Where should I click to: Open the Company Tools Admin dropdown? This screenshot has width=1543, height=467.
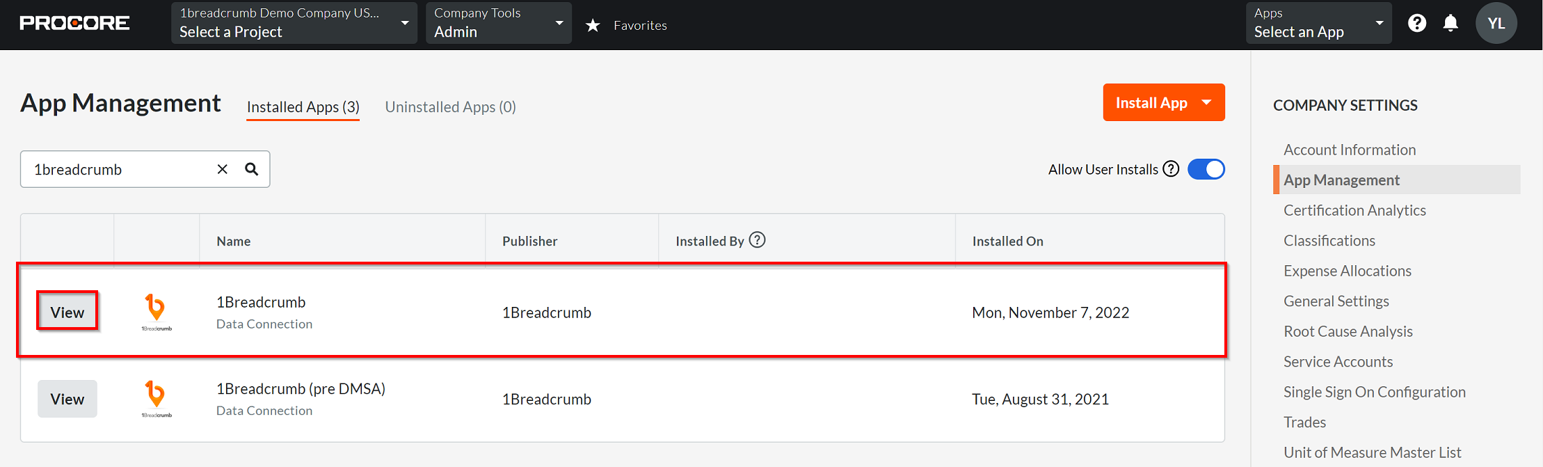point(499,23)
